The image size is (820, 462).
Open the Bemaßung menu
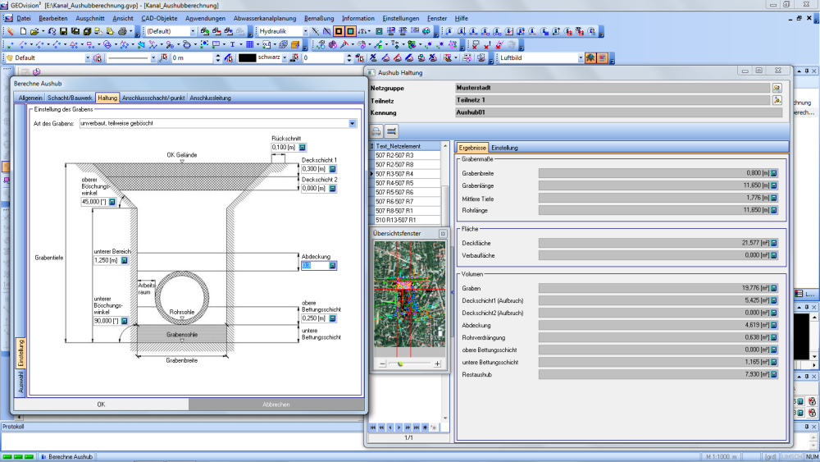(318, 18)
